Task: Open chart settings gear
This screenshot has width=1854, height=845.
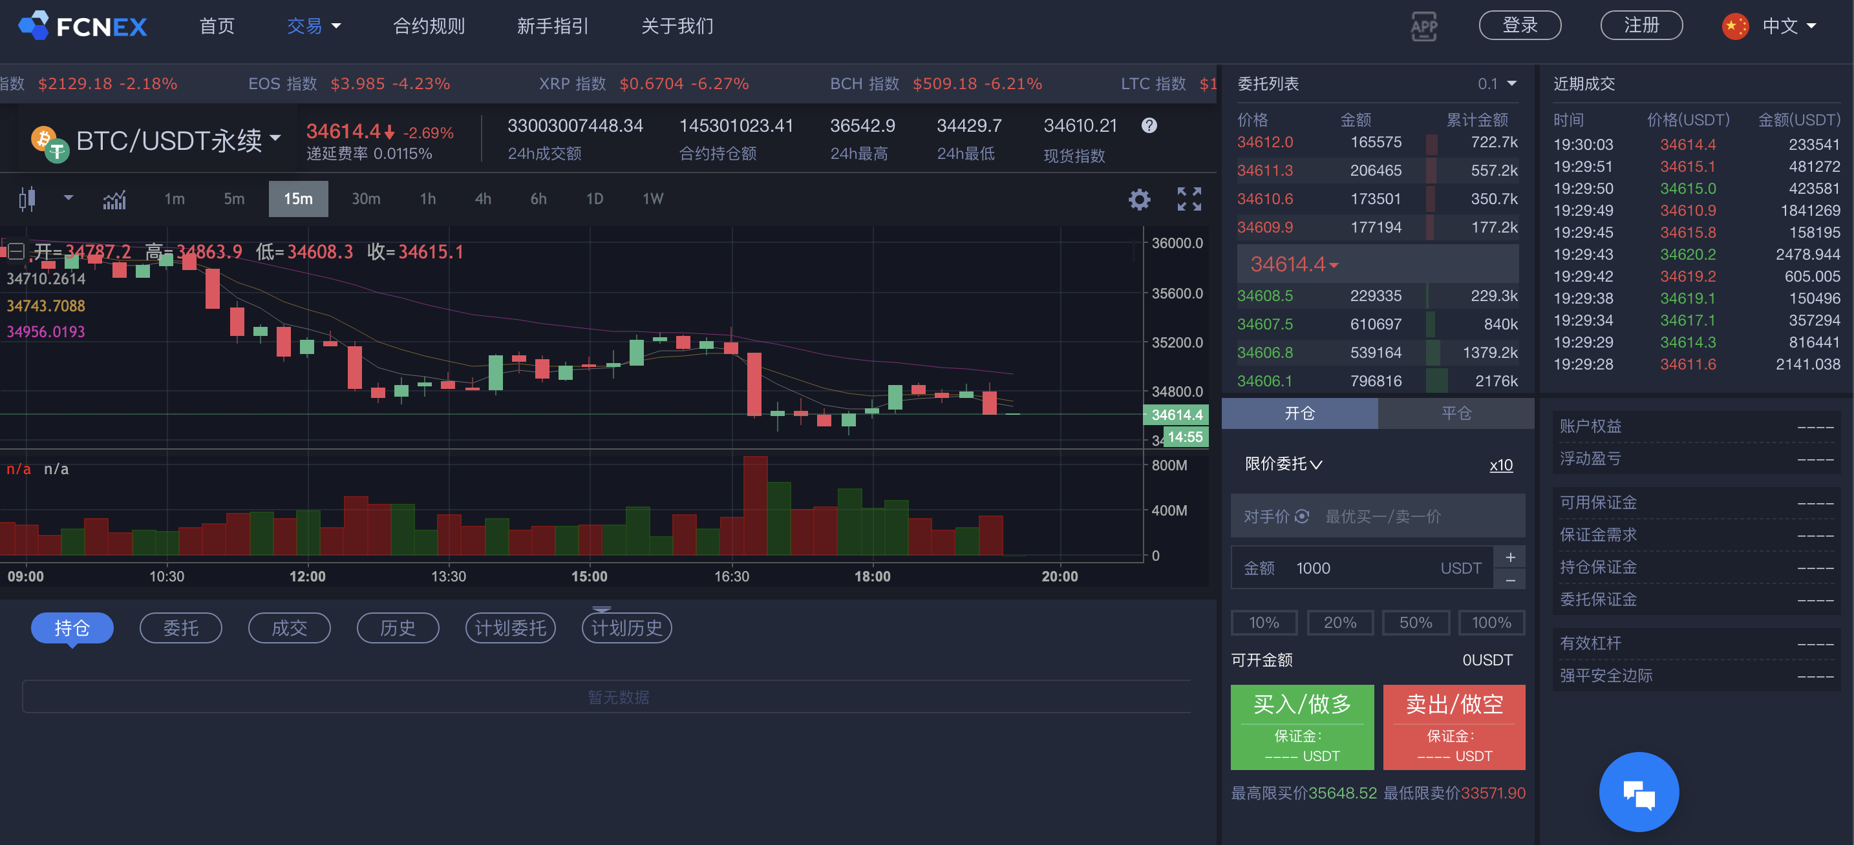Action: [1139, 199]
